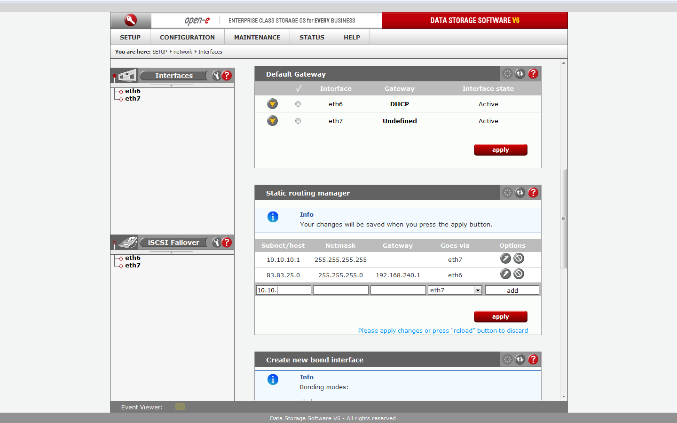Viewport: 677px width, 423px height.
Task: Click the add button for new route
Action: [512, 290]
